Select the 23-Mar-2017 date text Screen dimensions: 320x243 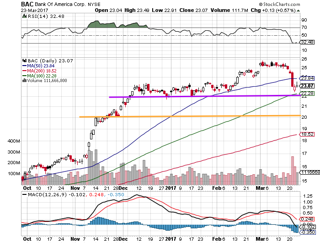34,10
